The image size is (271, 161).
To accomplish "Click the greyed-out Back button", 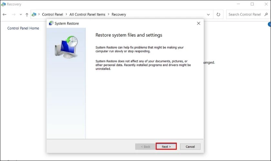I will [x=146, y=147].
